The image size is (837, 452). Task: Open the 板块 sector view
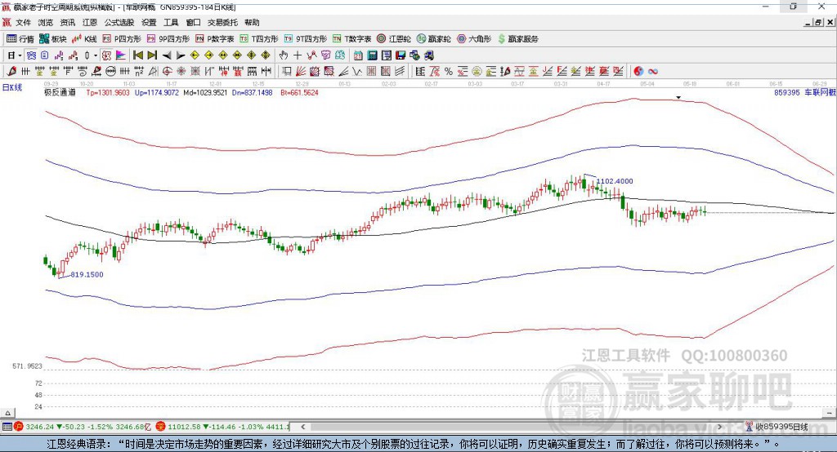click(53, 39)
